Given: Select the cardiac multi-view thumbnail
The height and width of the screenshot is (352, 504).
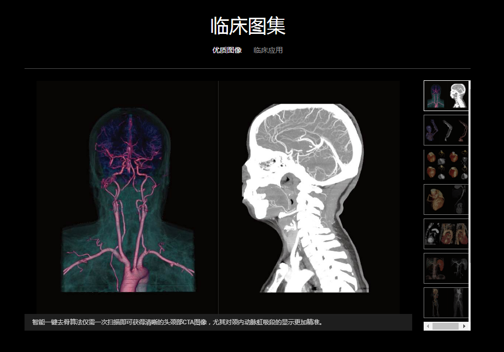Looking at the screenshot, I should [446, 234].
